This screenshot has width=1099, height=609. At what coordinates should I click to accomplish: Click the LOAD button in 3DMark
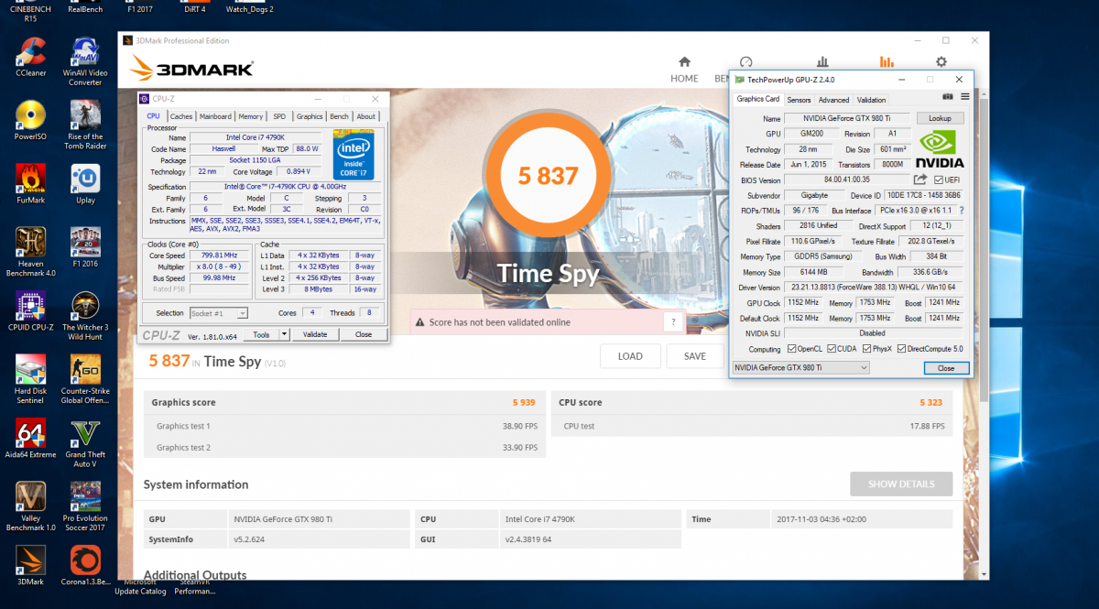pyautogui.click(x=630, y=356)
